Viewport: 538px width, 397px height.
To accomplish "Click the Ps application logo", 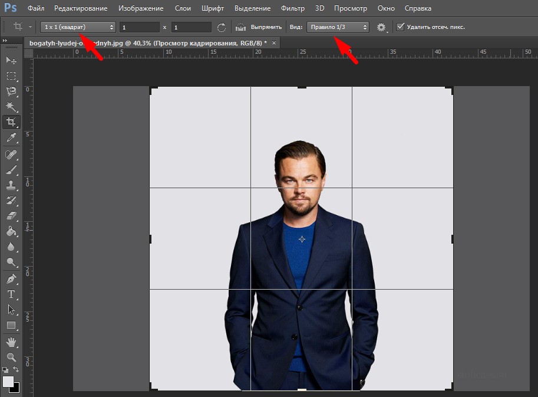I will click(10, 8).
